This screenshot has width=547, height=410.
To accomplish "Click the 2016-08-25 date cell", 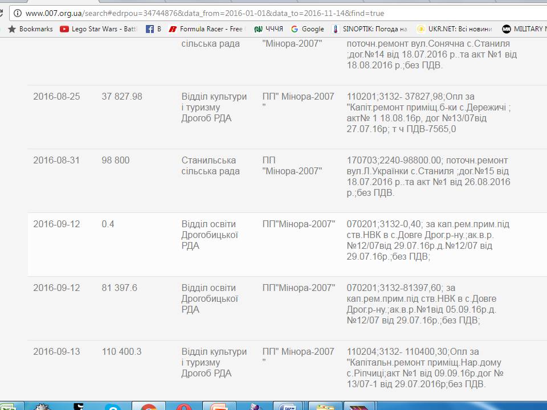I will pyautogui.click(x=56, y=97).
